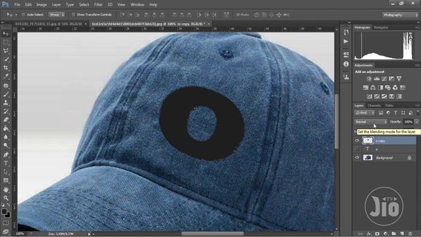Click the foreground color swatch
This screenshot has height=237, width=421.
4,211
